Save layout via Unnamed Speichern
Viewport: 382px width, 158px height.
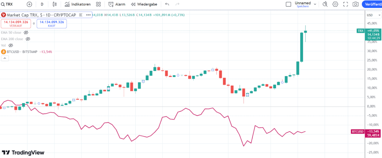point(303,4)
